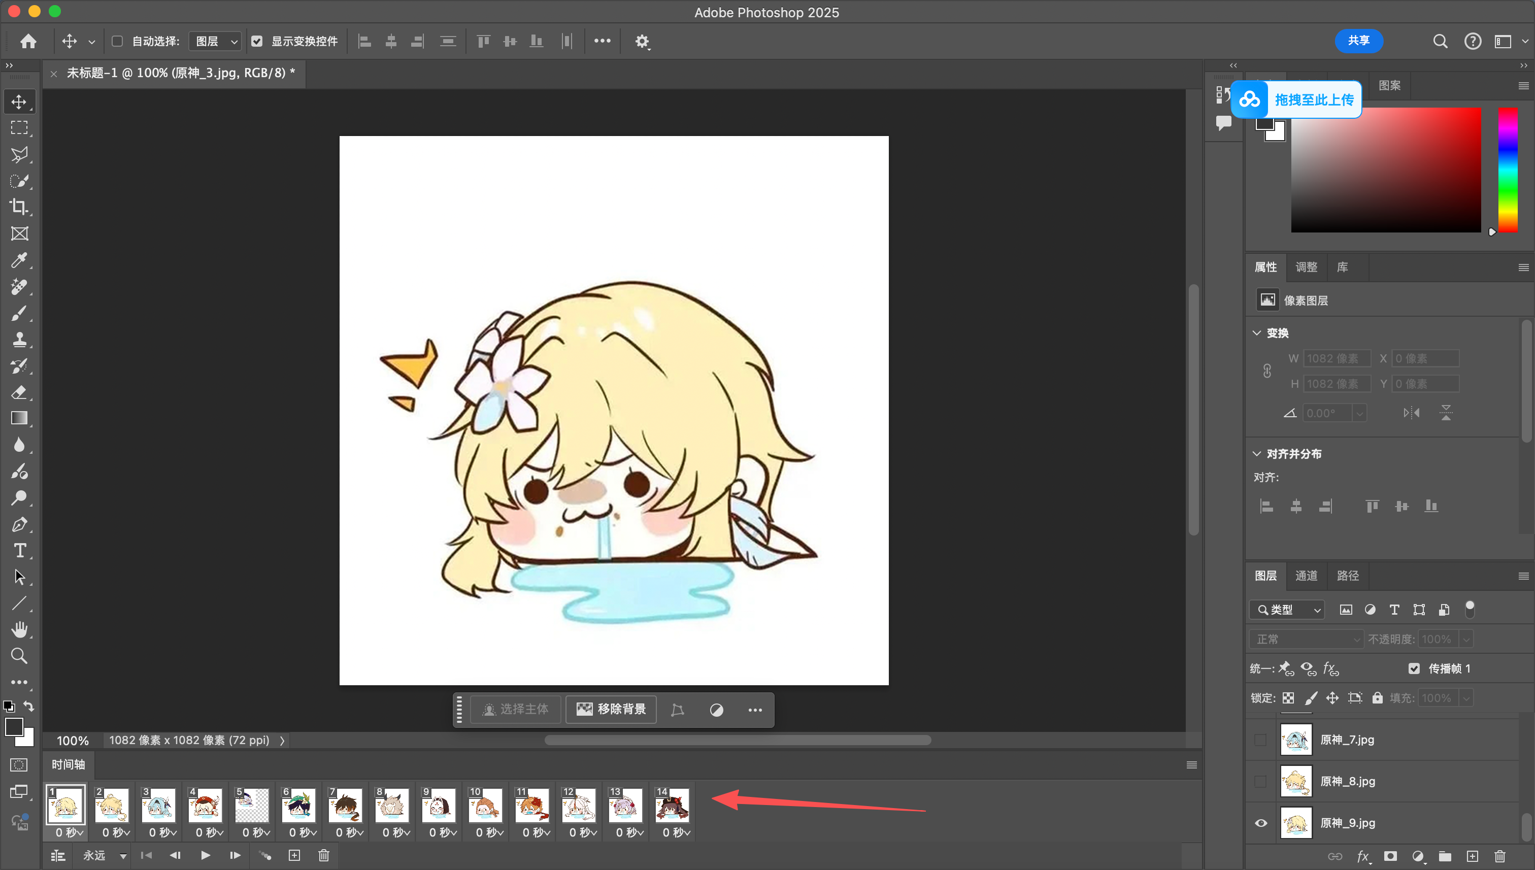1535x870 pixels.
Task: Activate the Crop tool
Action: tap(19, 207)
